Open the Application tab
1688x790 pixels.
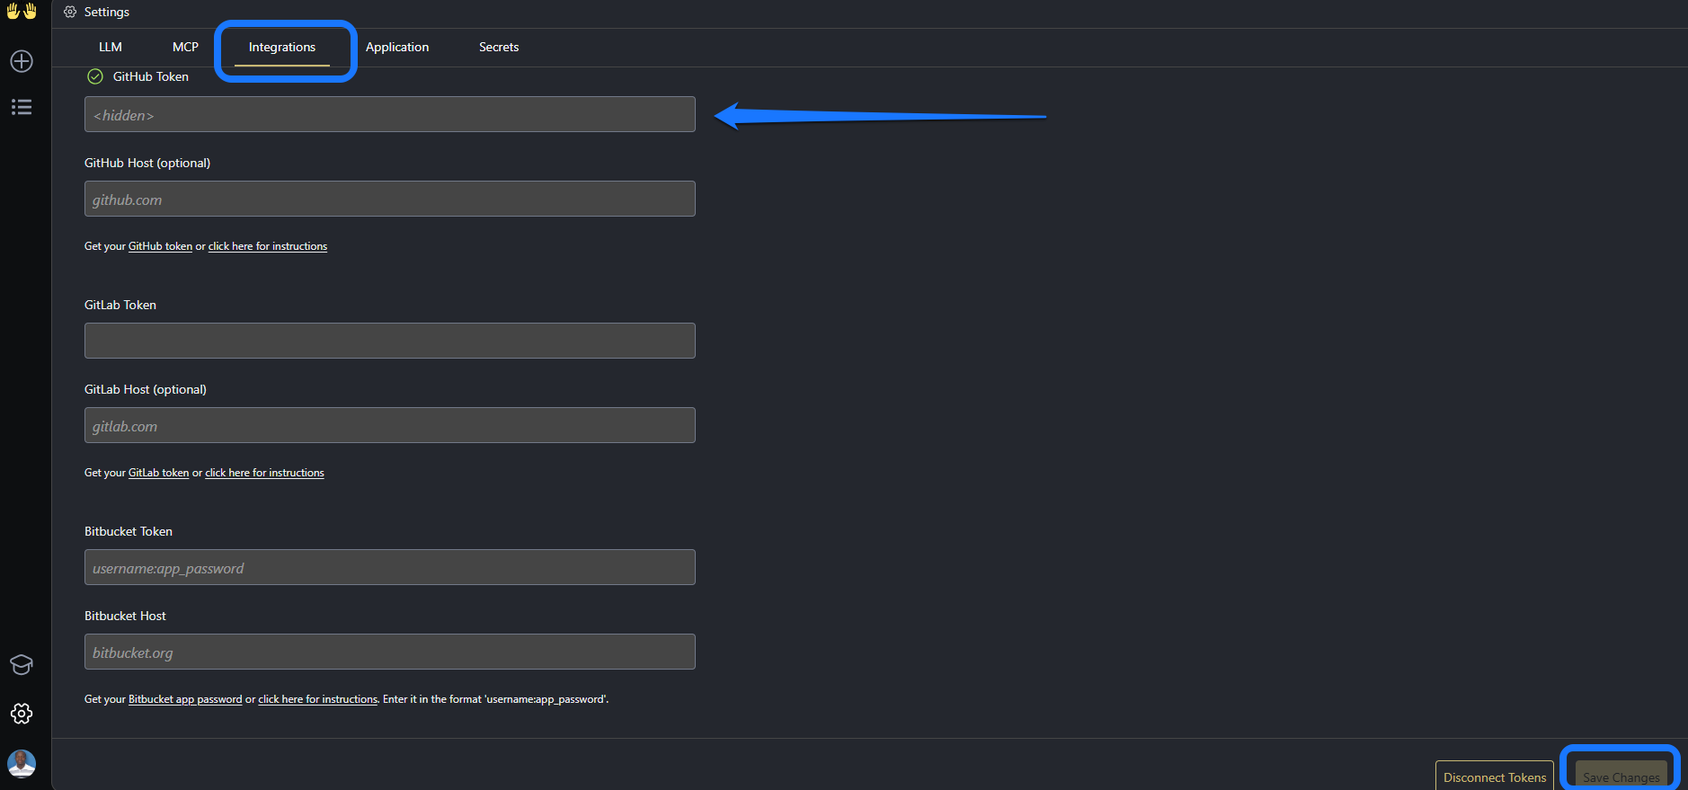397,47
